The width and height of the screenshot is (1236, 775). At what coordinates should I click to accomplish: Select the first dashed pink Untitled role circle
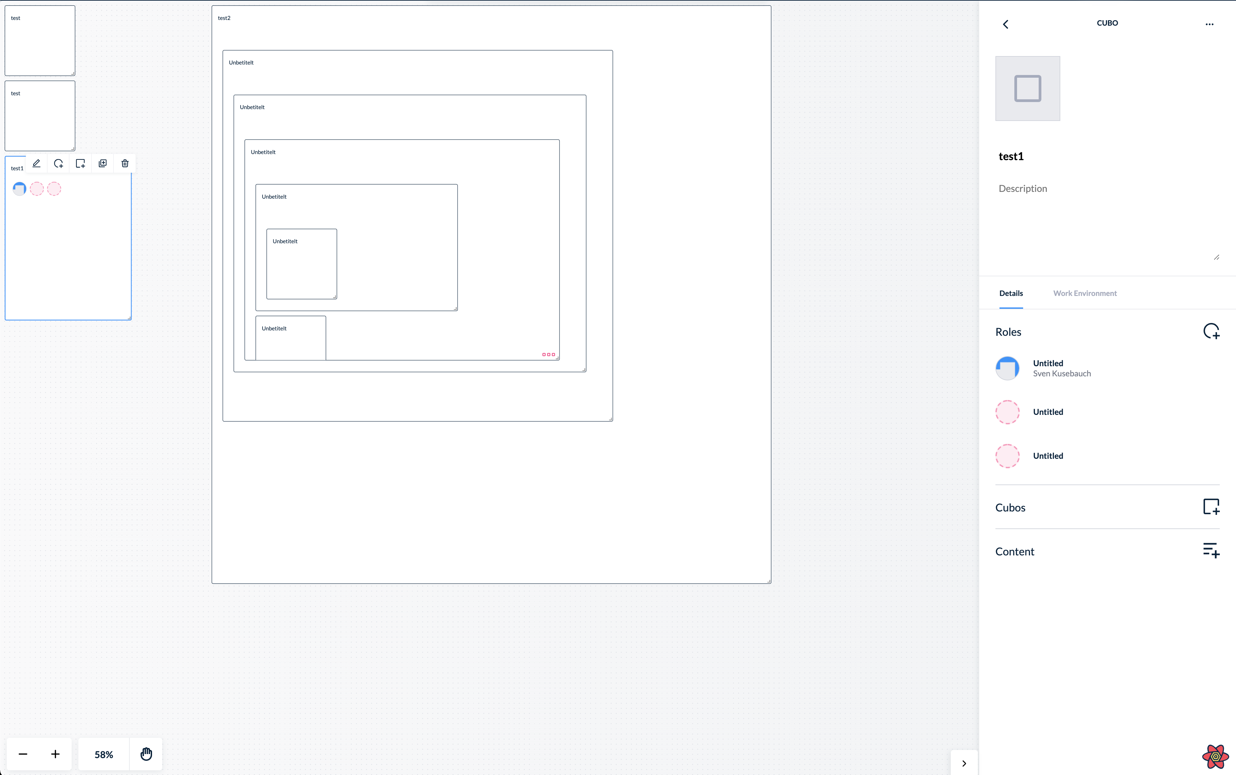coord(1007,411)
